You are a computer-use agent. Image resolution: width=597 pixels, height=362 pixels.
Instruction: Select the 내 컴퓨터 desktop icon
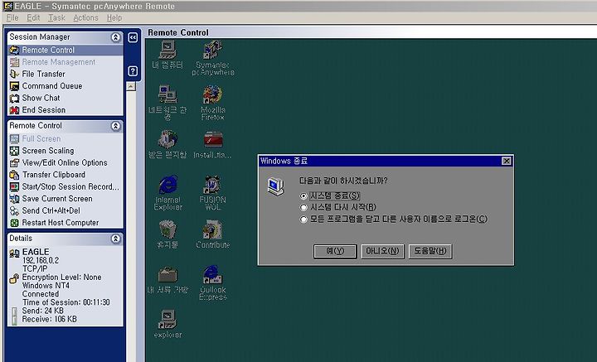pos(167,56)
